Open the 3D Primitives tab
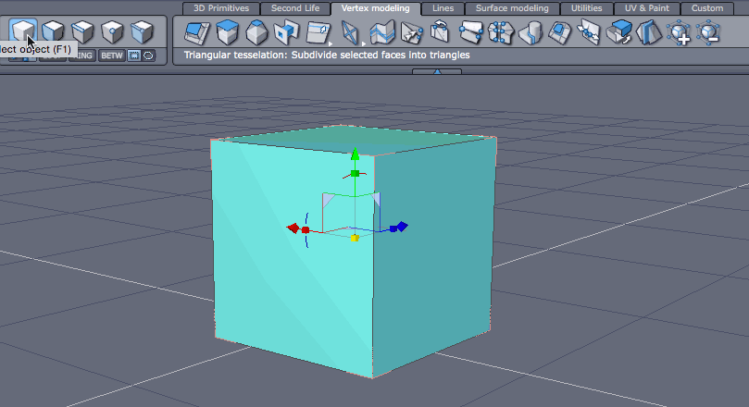 (x=221, y=8)
